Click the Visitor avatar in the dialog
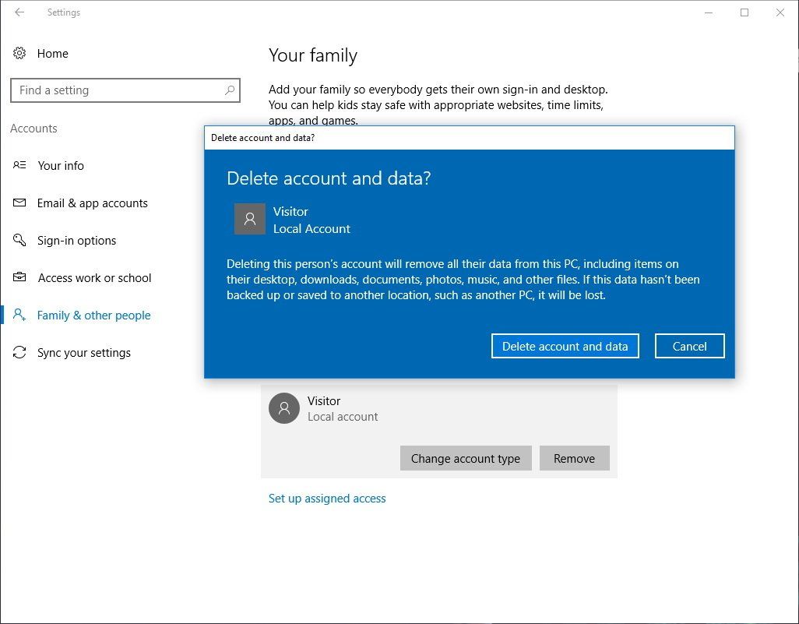Image resolution: width=799 pixels, height=624 pixels. [249, 219]
